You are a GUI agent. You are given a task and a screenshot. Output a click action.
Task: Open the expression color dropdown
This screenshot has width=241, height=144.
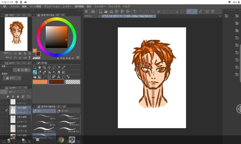click(x=12, y=78)
